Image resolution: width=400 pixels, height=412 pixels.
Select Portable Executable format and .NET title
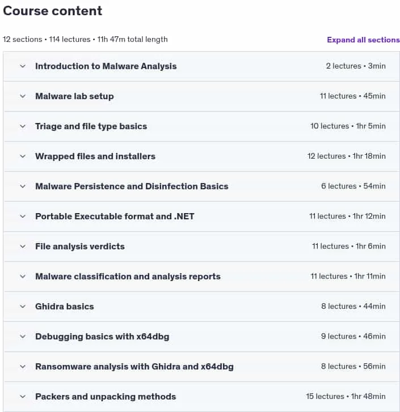pos(115,216)
